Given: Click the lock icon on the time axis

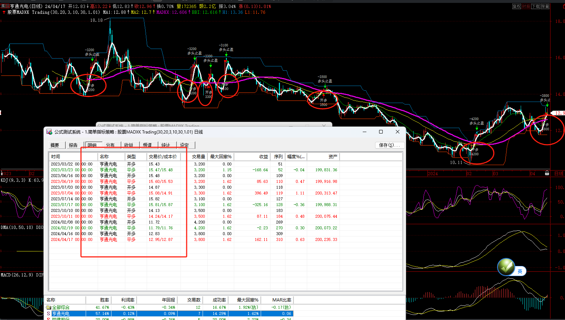Looking at the screenshot, I should [547, 173].
